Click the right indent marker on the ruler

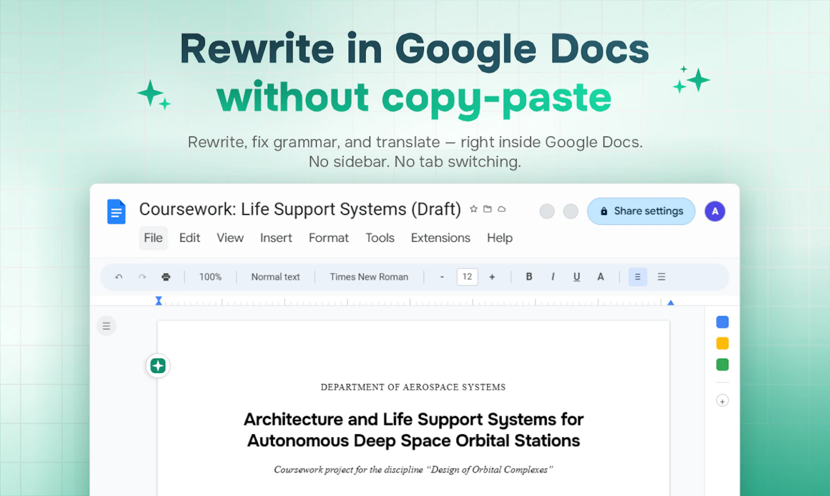(x=671, y=302)
